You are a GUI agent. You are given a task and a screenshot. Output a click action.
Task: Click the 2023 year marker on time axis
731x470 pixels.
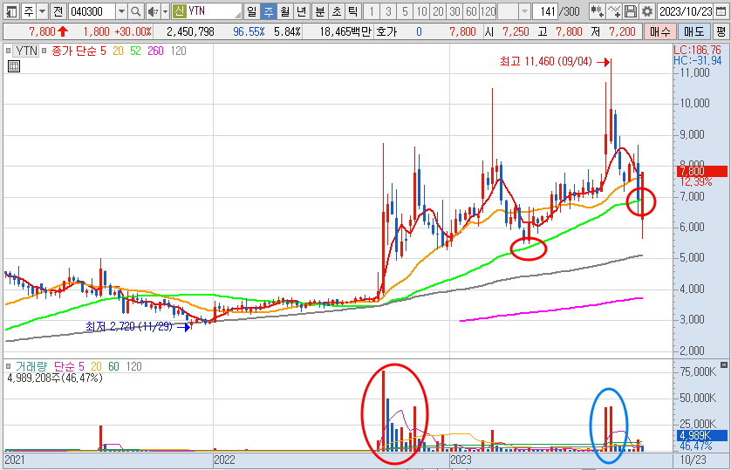[461, 460]
